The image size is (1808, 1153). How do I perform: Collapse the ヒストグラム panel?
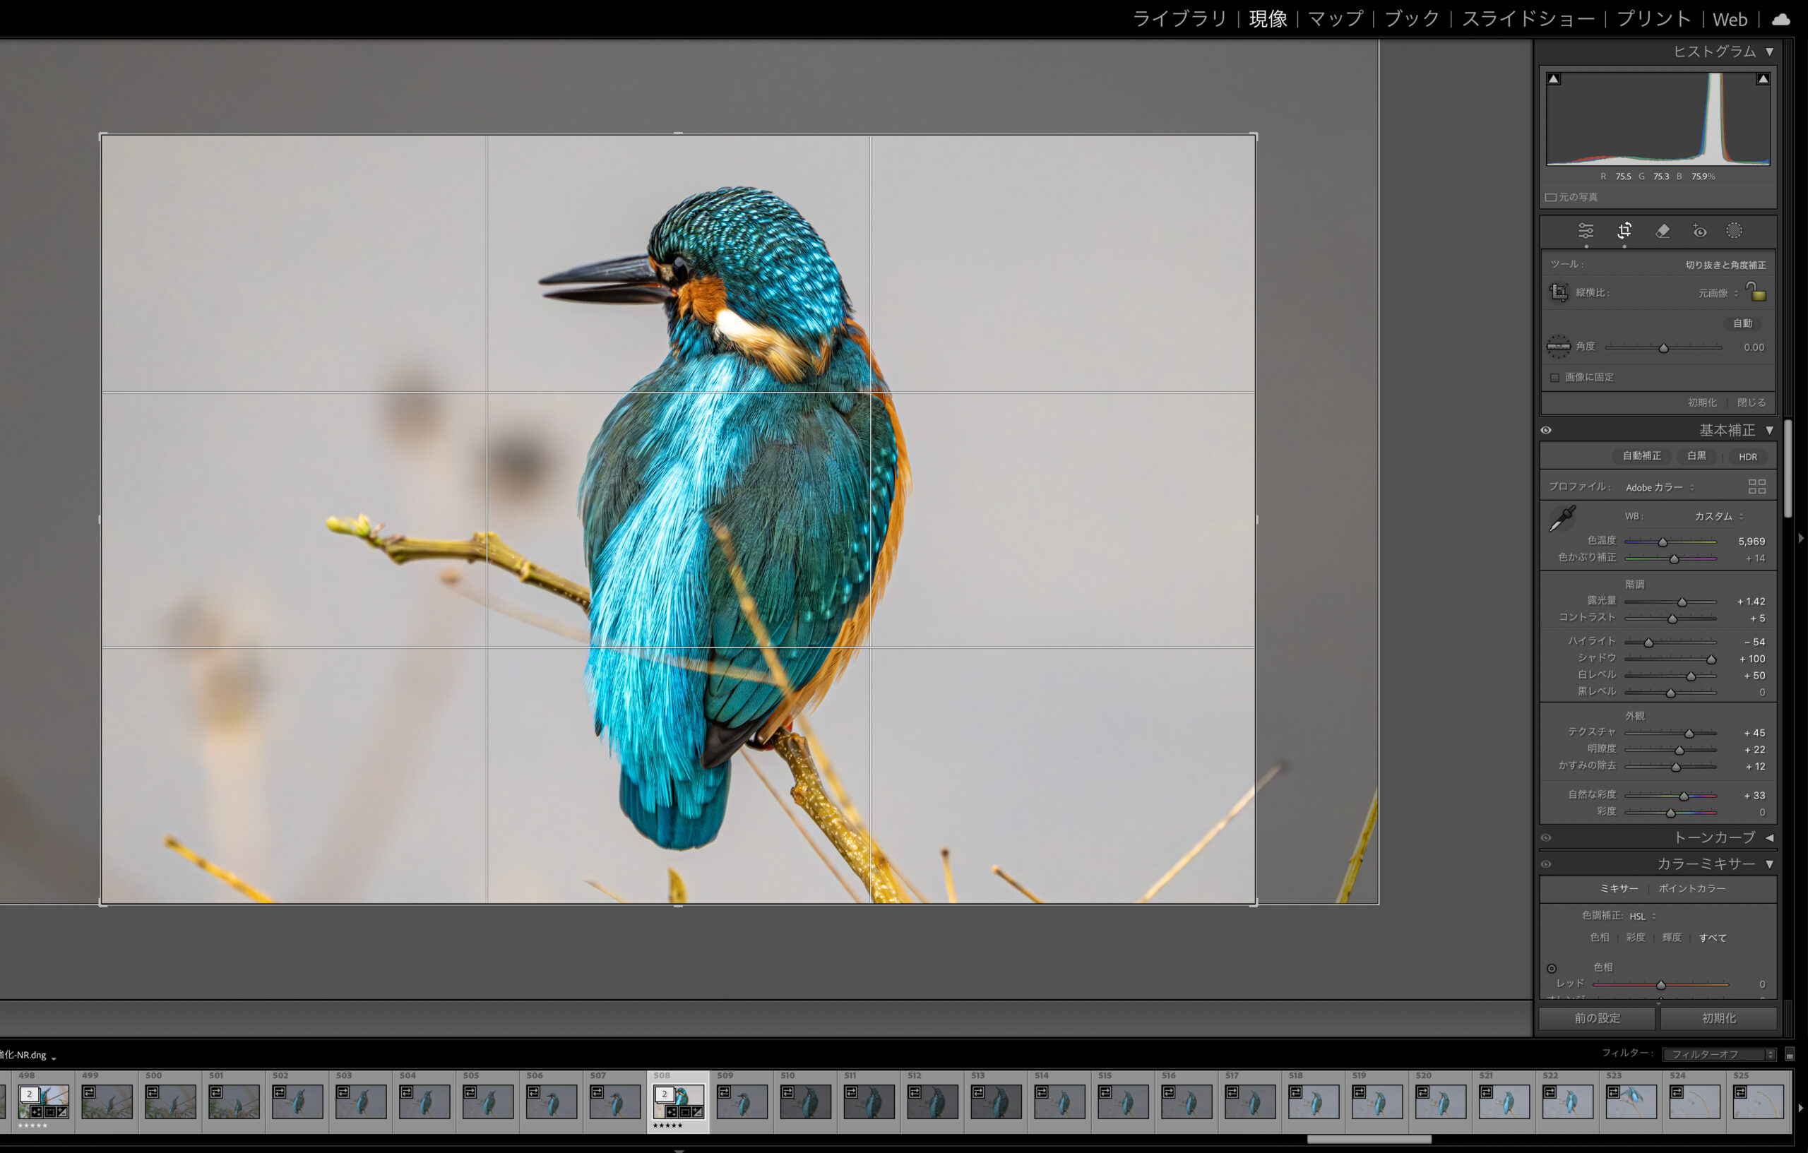(x=1770, y=52)
